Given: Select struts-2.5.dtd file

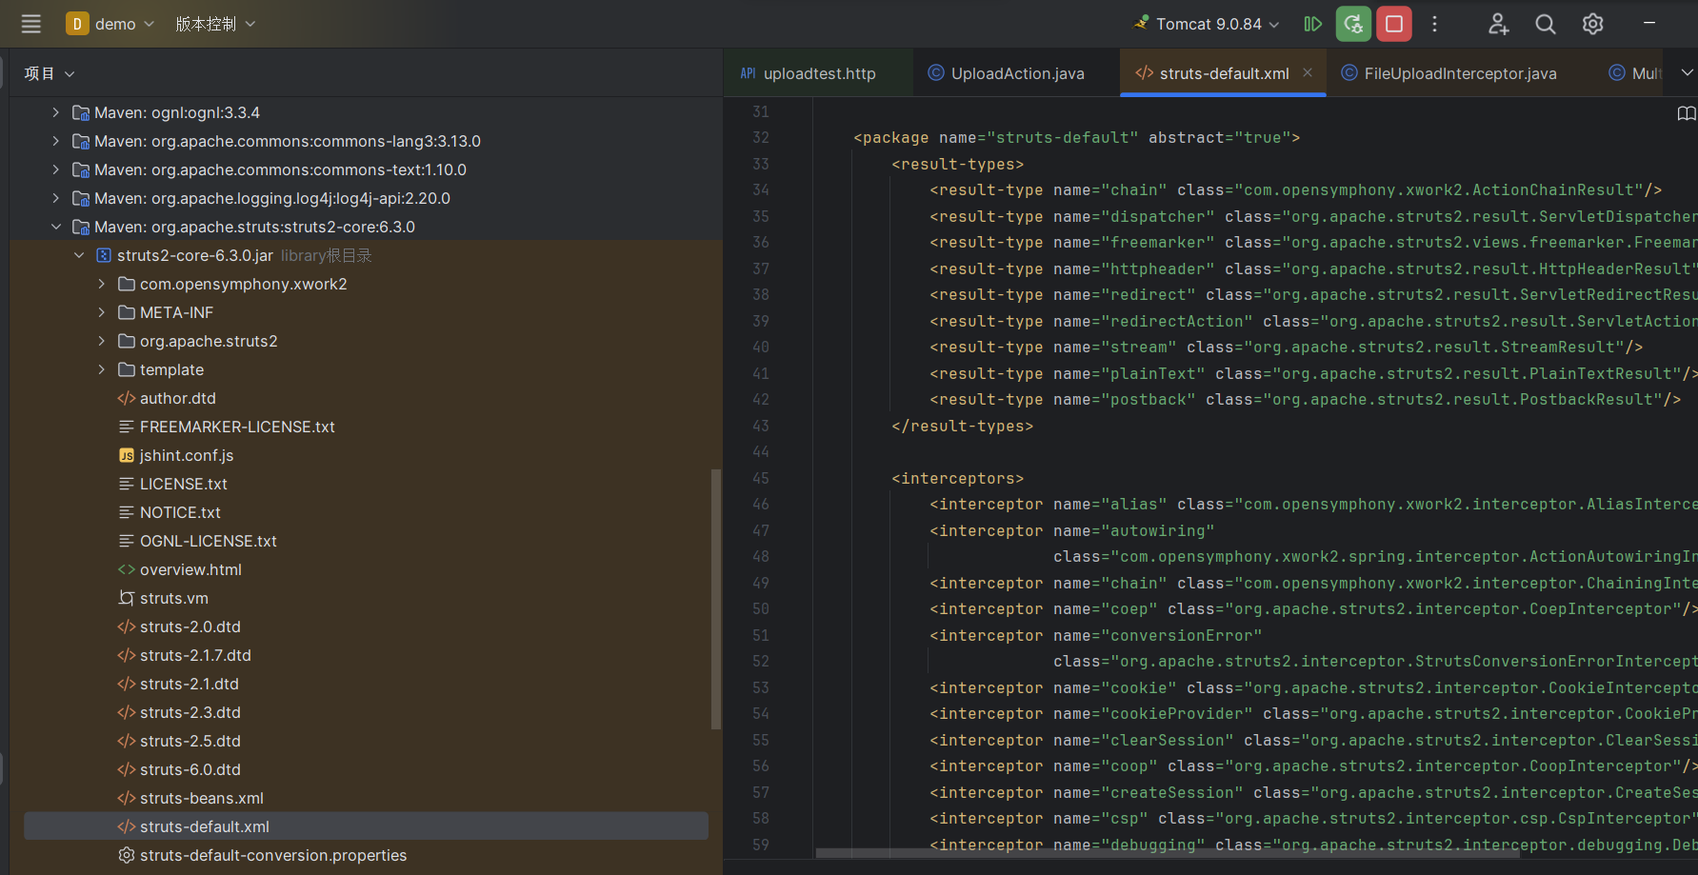Looking at the screenshot, I should (190, 741).
